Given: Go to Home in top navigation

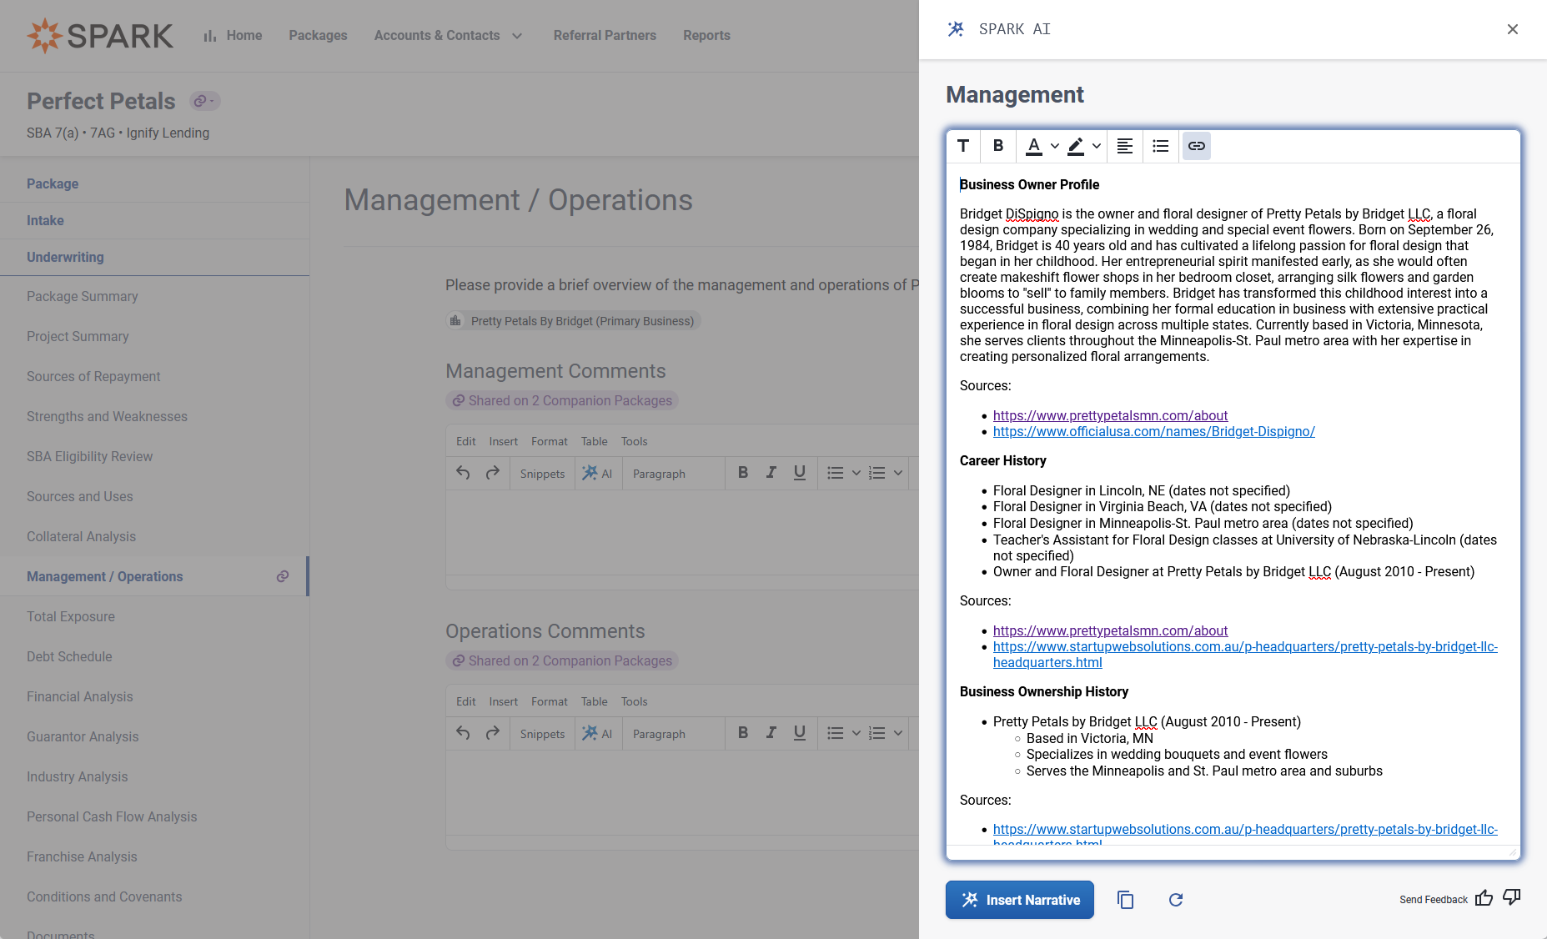Looking at the screenshot, I should (233, 36).
